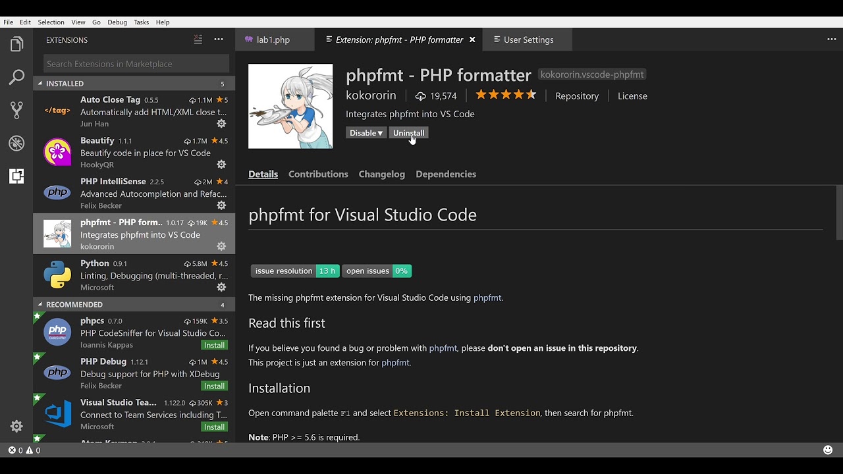Open the Debug menu
This screenshot has height=474, width=843.
tap(117, 22)
